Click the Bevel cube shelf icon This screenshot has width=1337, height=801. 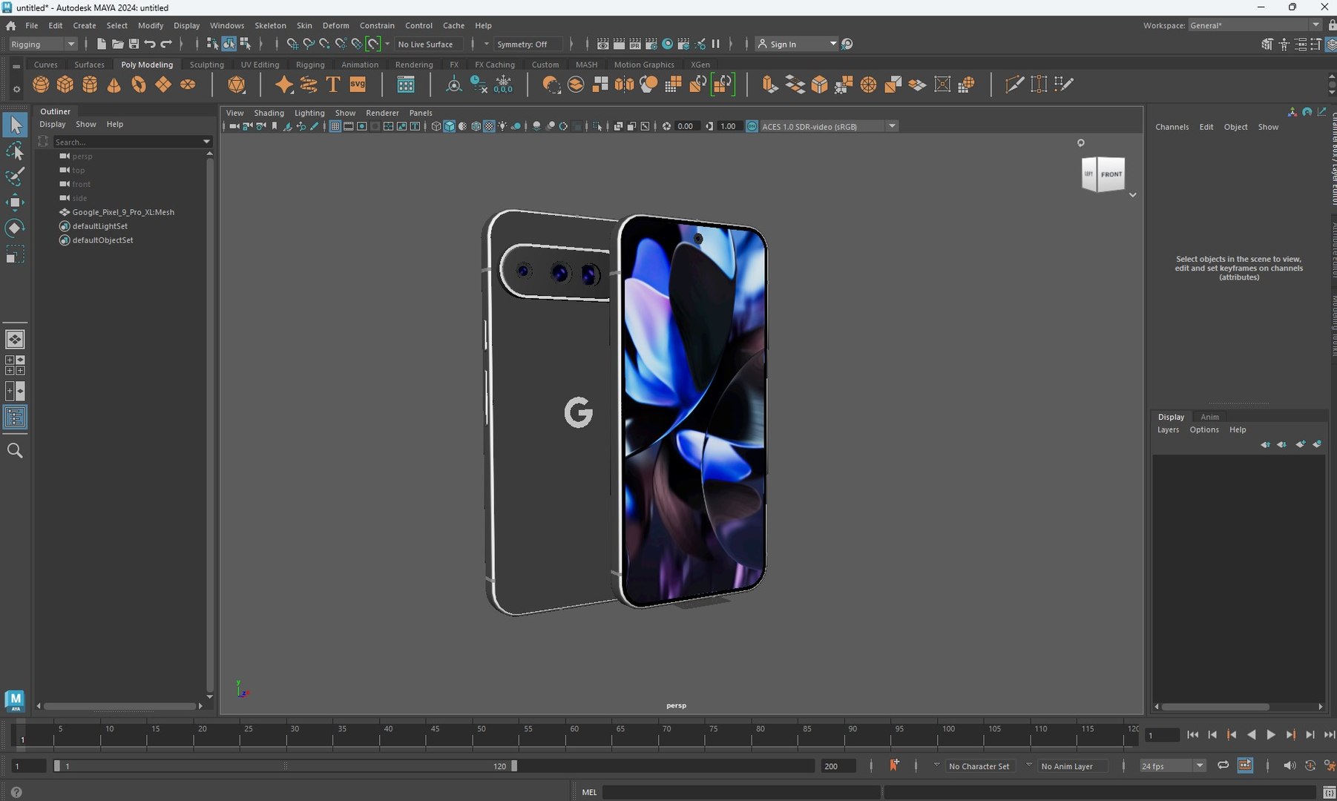(x=819, y=85)
